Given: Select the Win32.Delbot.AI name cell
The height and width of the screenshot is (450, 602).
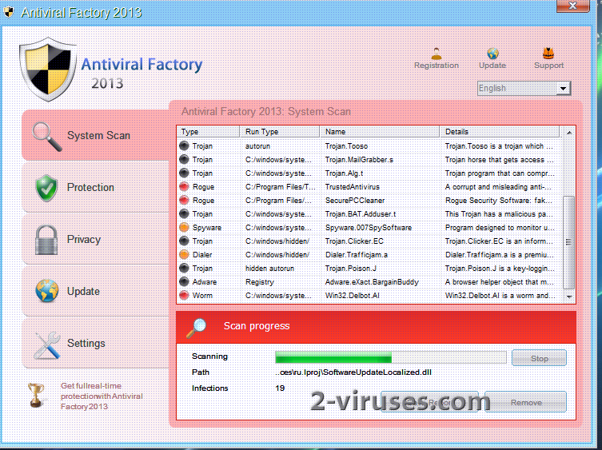Looking at the screenshot, I should pyautogui.click(x=352, y=295).
